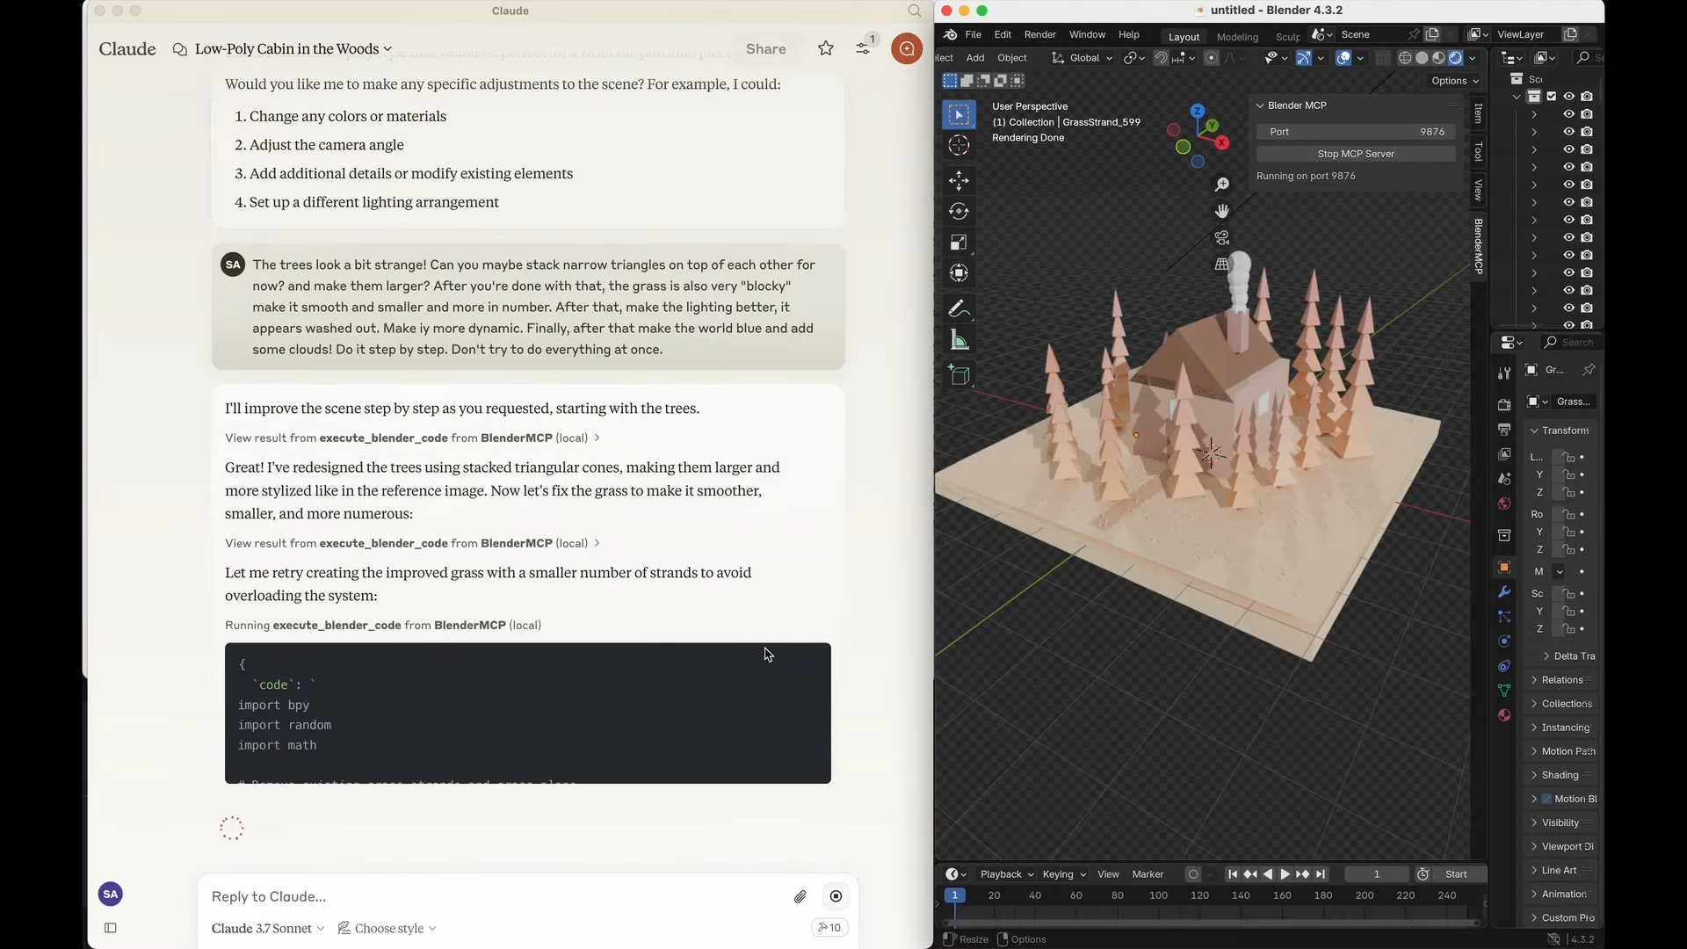Expand the Delta Transform subpanel

coord(1546,656)
